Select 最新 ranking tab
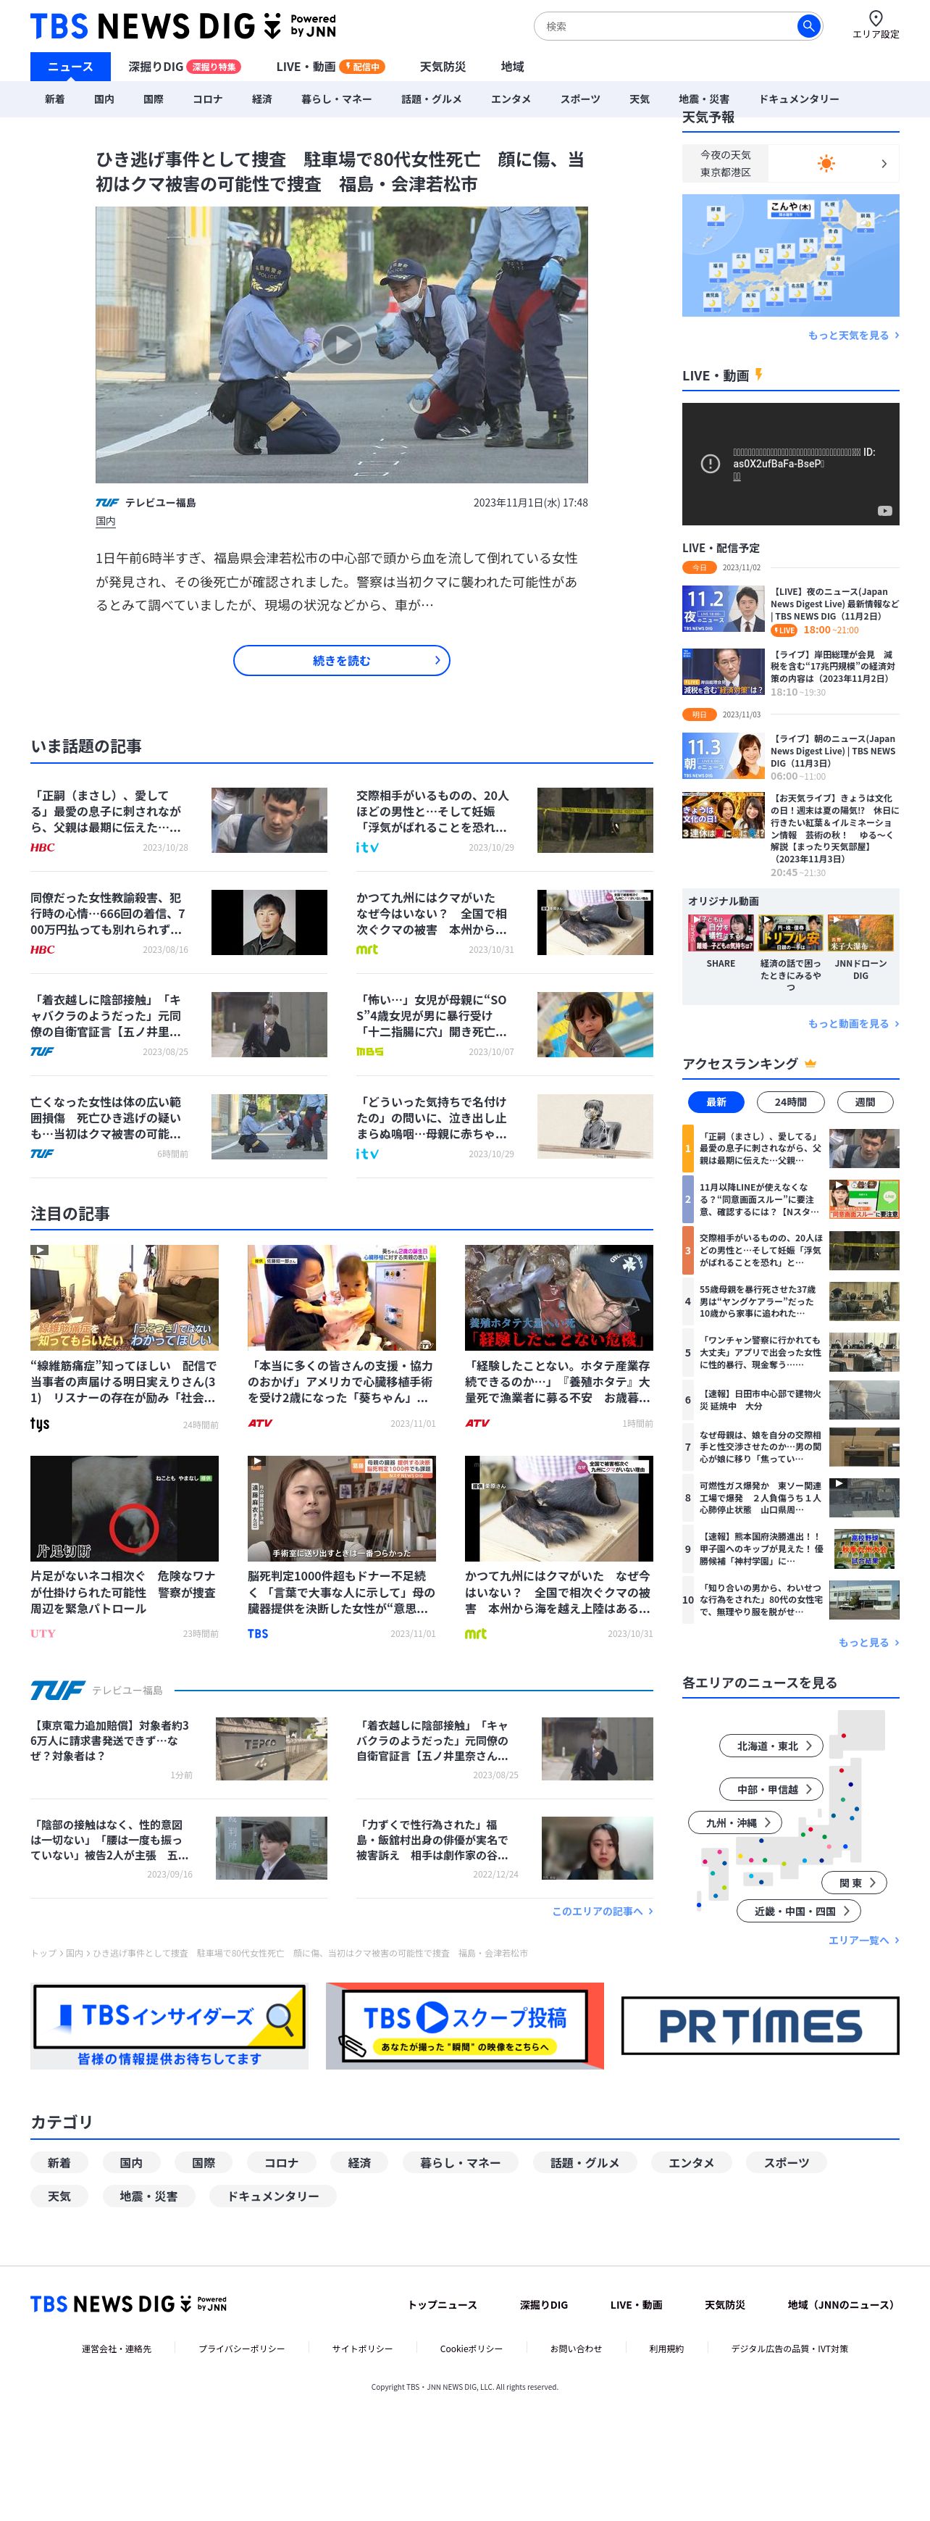 pos(717,1102)
